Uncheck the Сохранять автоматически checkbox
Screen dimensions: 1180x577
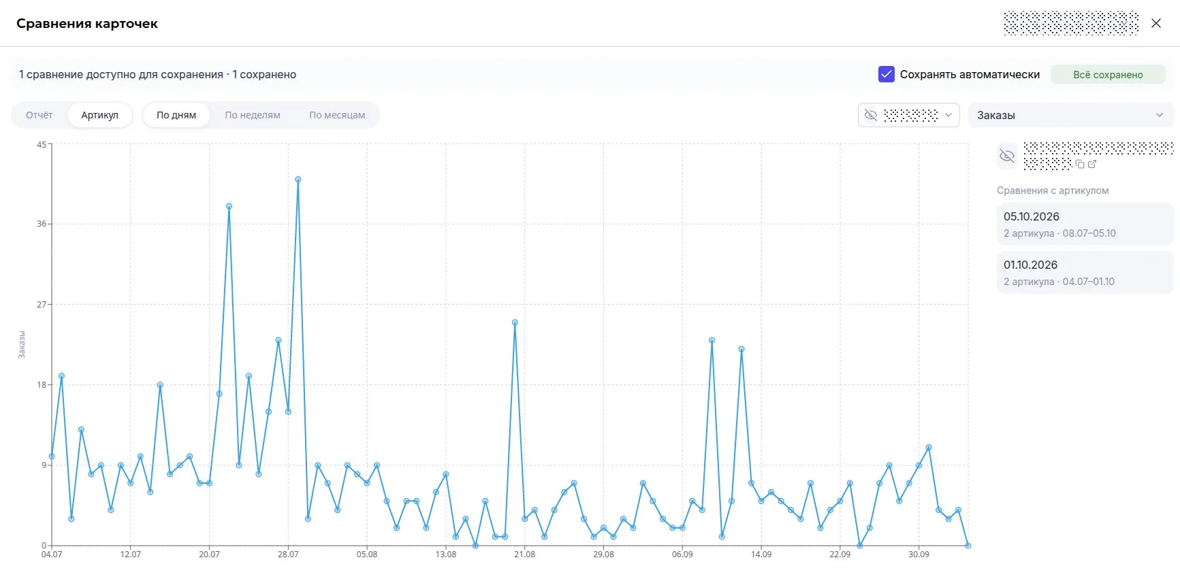tap(886, 74)
